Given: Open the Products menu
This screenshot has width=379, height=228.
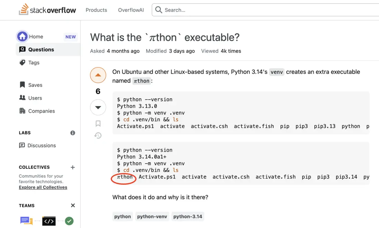Looking at the screenshot, I should (x=96, y=10).
